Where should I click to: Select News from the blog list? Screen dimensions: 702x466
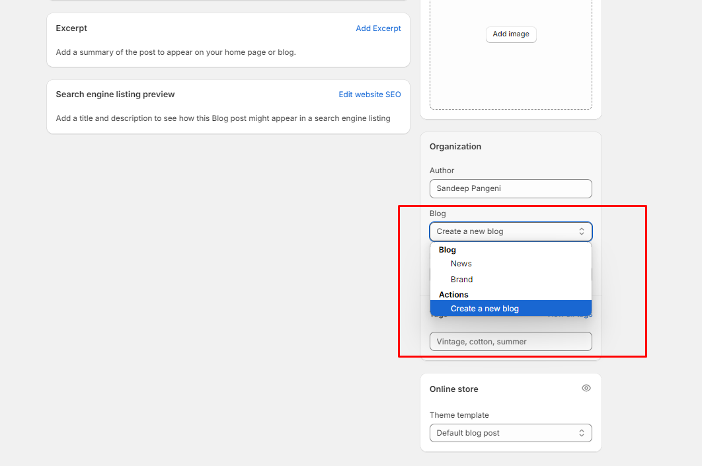tap(461, 264)
